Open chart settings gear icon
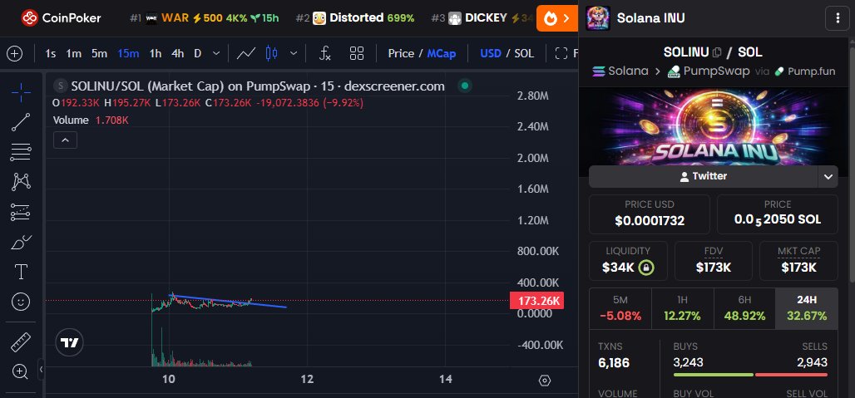Image resolution: width=855 pixels, height=398 pixels. pos(544,381)
